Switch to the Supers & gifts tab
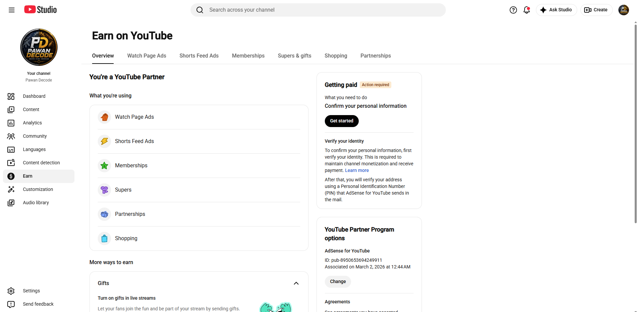 295,56
